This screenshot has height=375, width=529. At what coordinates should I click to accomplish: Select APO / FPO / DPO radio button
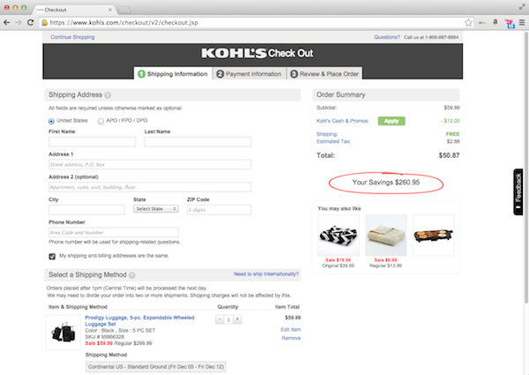pyautogui.click(x=101, y=121)
